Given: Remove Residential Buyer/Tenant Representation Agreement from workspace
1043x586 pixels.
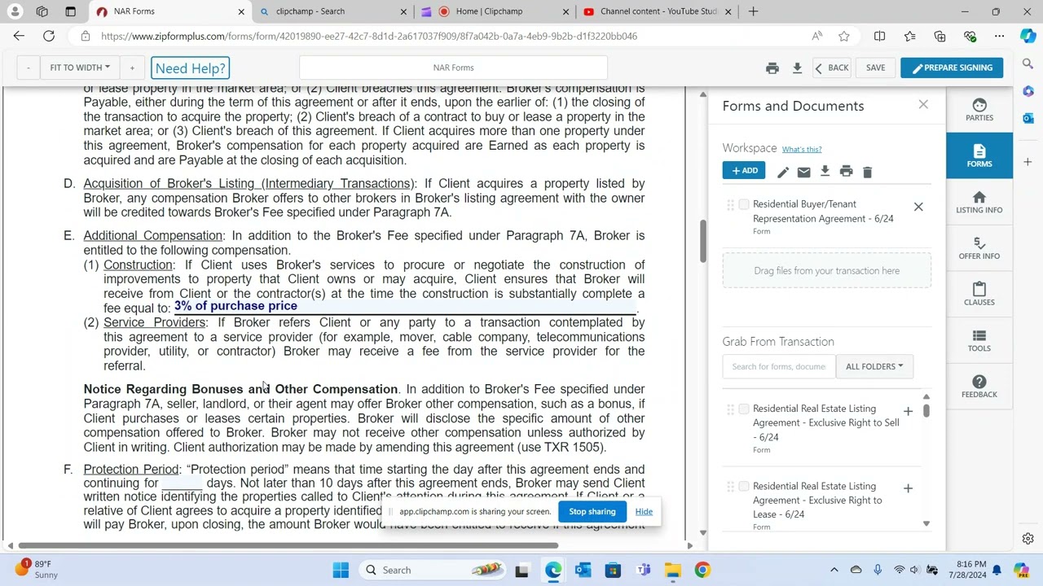Looking at the screenshot, I should pyautogui.click(x=918, y=207).
